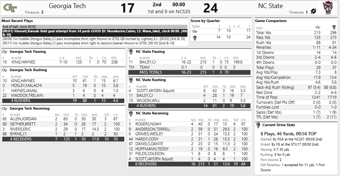Click the wolf logo beside NC State Rushing
Image resolution: width=340 pixels, height=176 pixels.
pos(131,80)
